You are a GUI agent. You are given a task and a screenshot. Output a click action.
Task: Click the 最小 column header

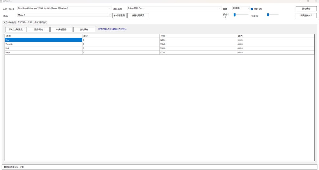tap(121, 36)
